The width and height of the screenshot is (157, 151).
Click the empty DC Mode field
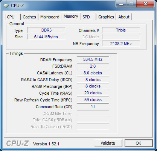point(121,37)
